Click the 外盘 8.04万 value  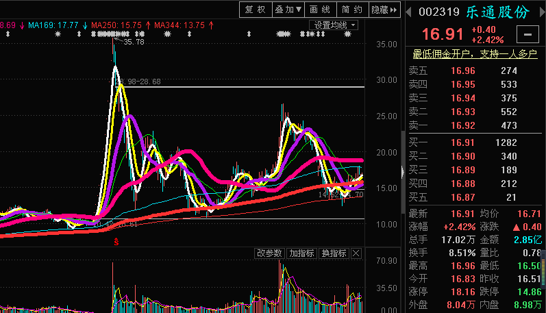461,305
